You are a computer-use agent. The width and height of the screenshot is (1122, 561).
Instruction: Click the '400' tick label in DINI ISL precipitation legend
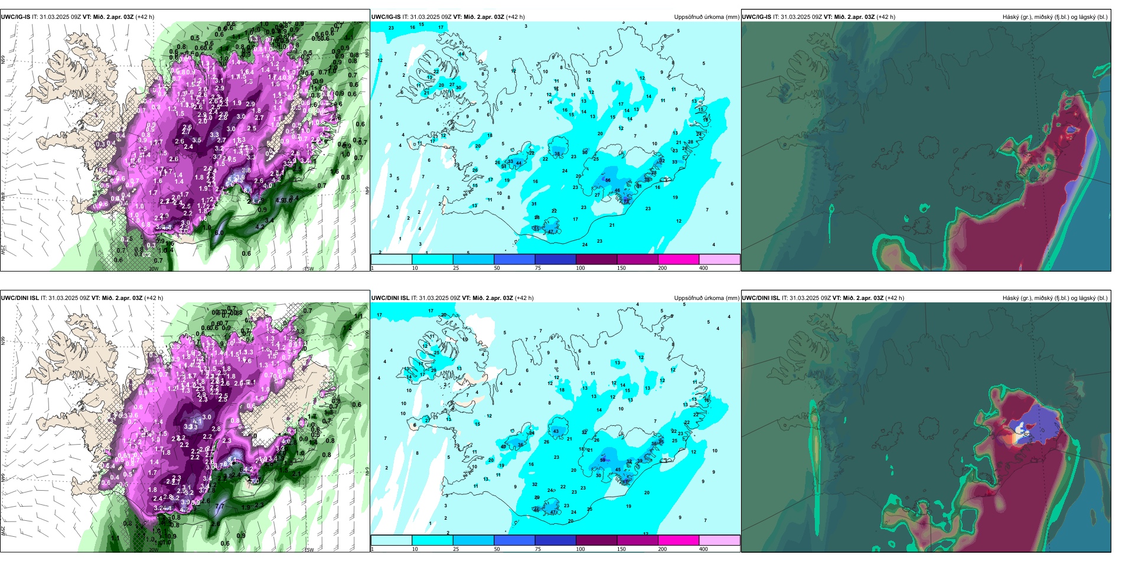[x=703, y=549]
